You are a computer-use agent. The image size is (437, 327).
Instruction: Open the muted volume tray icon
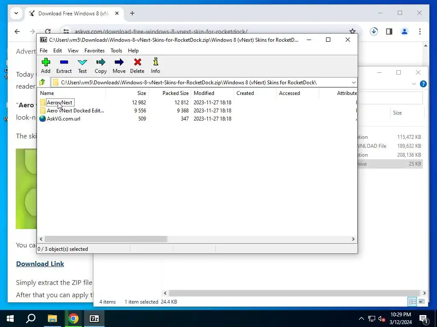coord(382,318)
